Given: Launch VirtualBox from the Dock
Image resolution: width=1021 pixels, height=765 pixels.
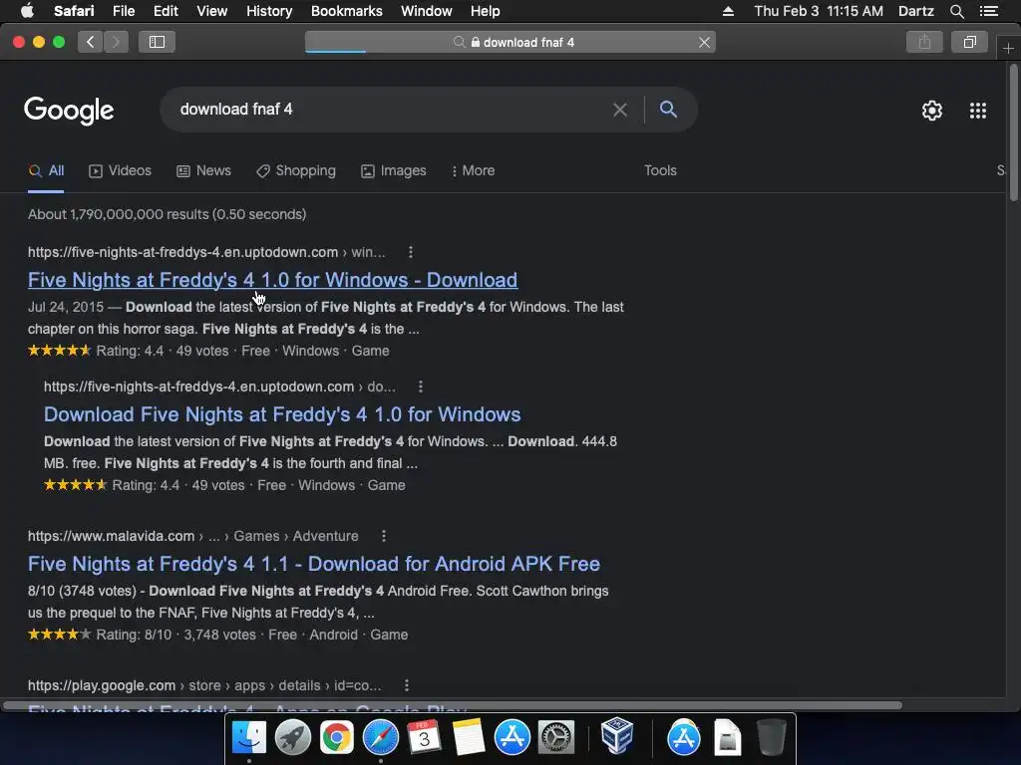Looking at the screenshot, I should tap(616, 736).
